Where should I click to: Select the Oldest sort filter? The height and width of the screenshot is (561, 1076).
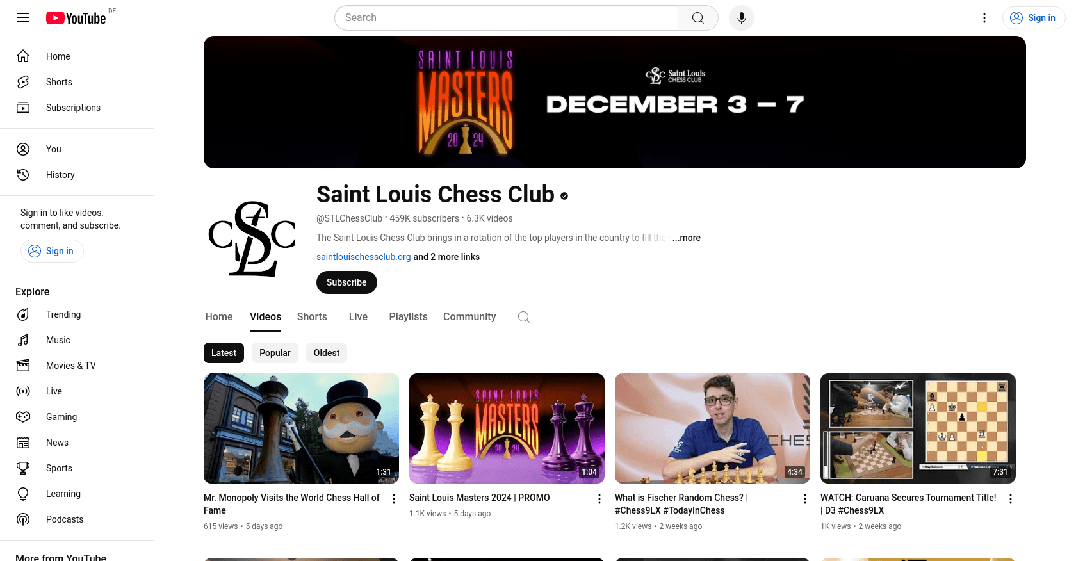(327, 353)
